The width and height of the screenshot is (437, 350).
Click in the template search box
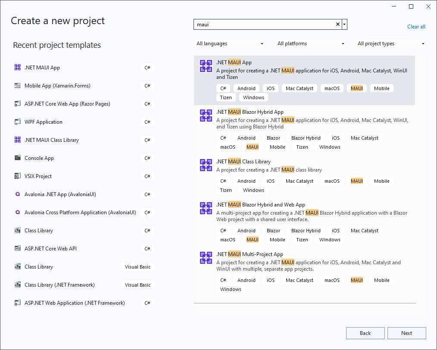click(265, 25)
